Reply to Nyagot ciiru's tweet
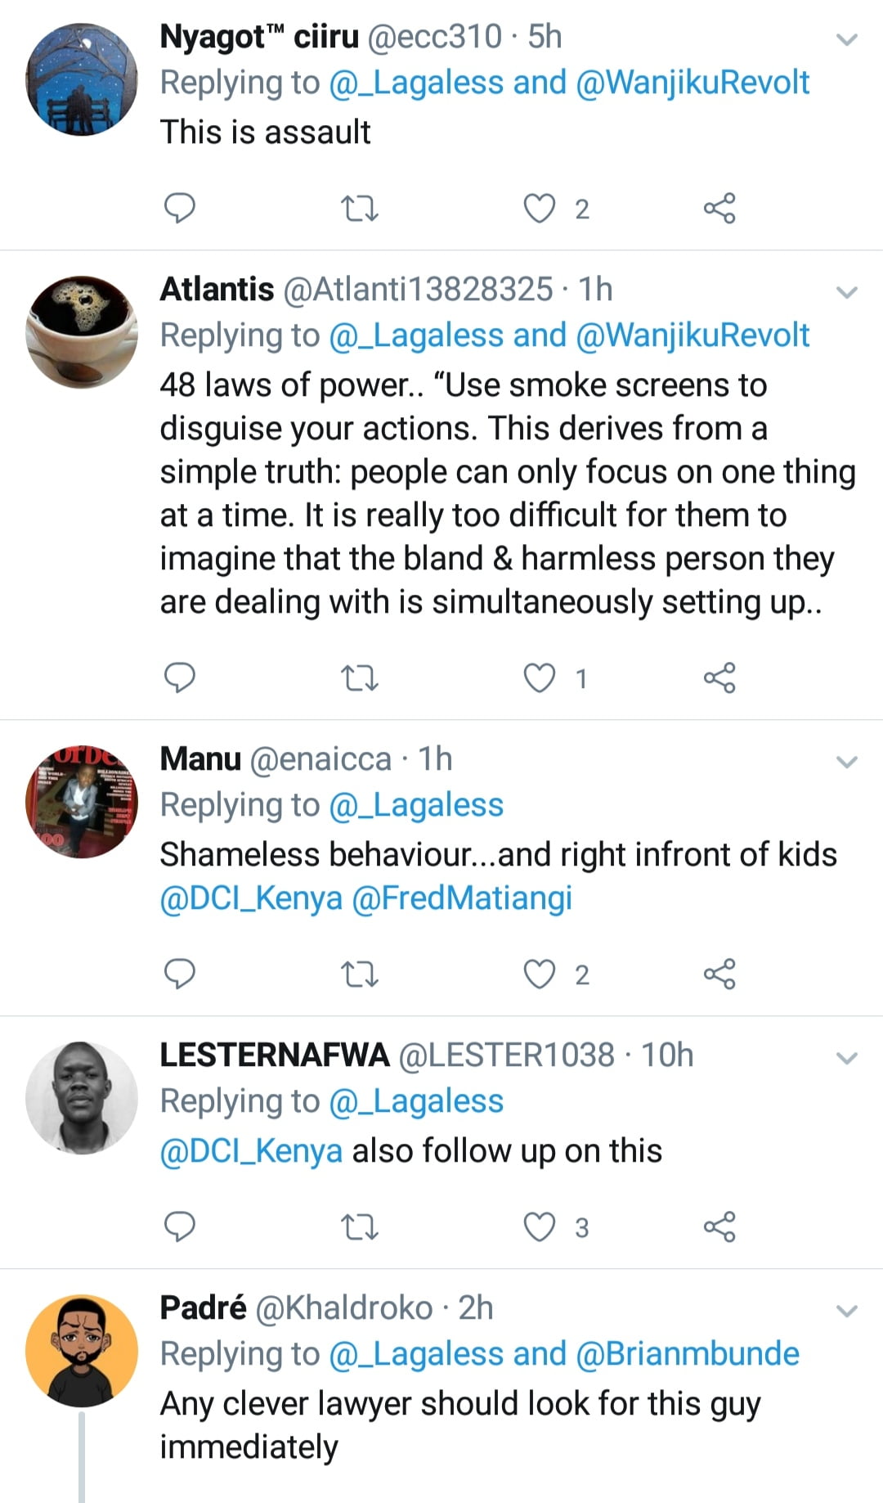The height and width of the screenshot is (1503, 883). pos(180,209)
